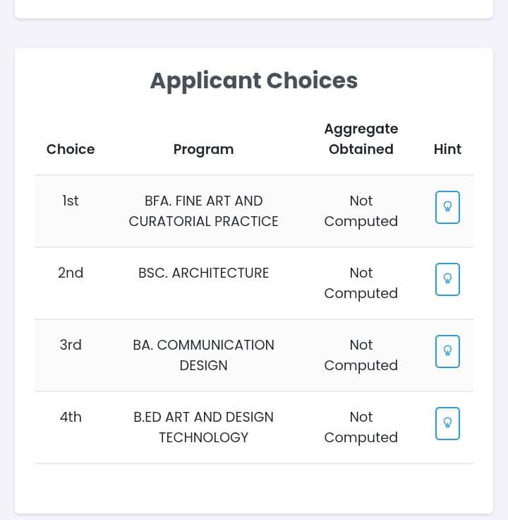Viewport: 508px width, 520px height.
Task: Click the Choice column header
Action: 71,149
